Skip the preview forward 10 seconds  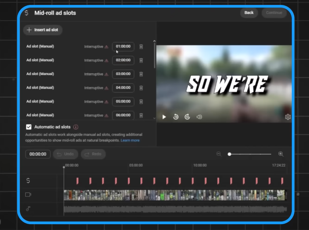coord(187,117)
